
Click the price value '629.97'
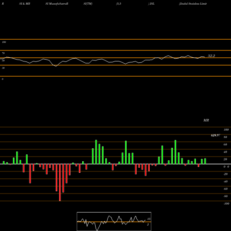pyautogui.click(x=215, y=135)
